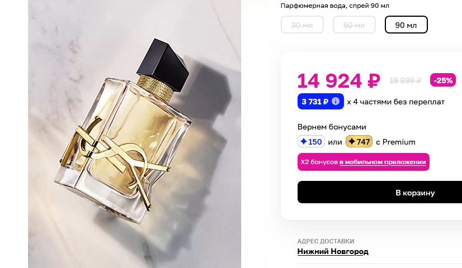This screenshot has height=268, width=462.
Task: Click the х 4 частями без переплат text
Action: pyautogui.click(x=395, y=102)
